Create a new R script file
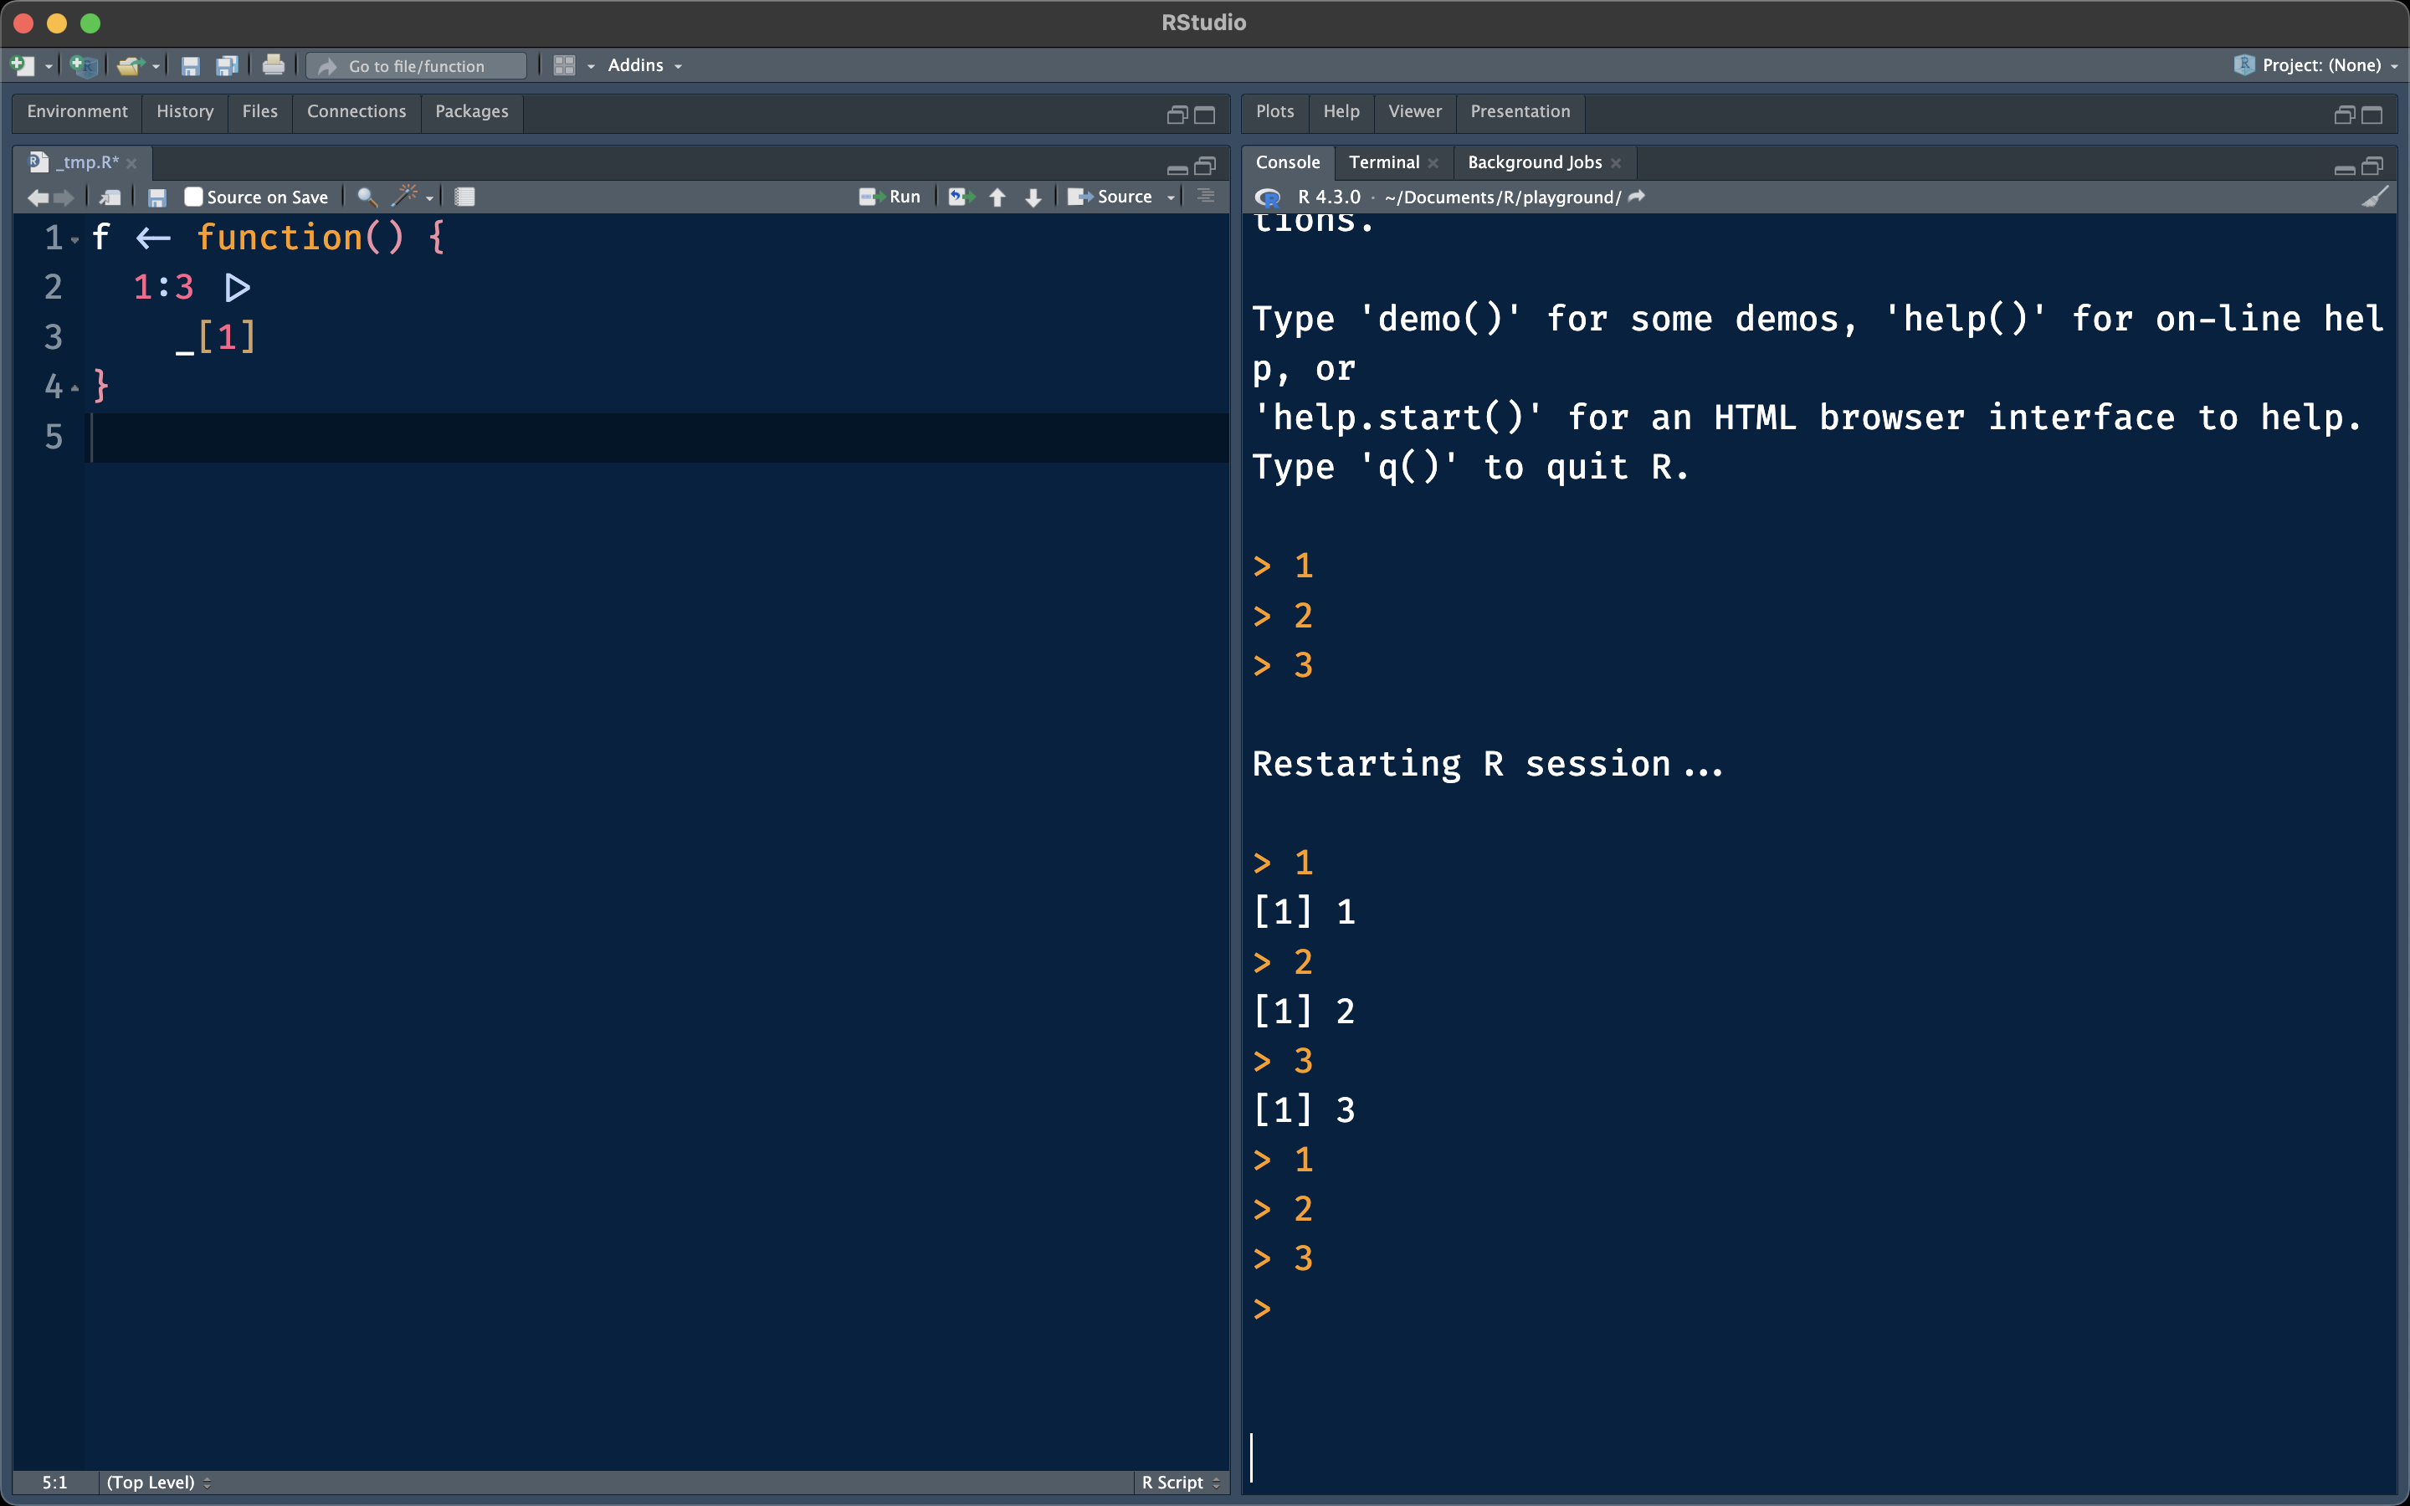 22,64
